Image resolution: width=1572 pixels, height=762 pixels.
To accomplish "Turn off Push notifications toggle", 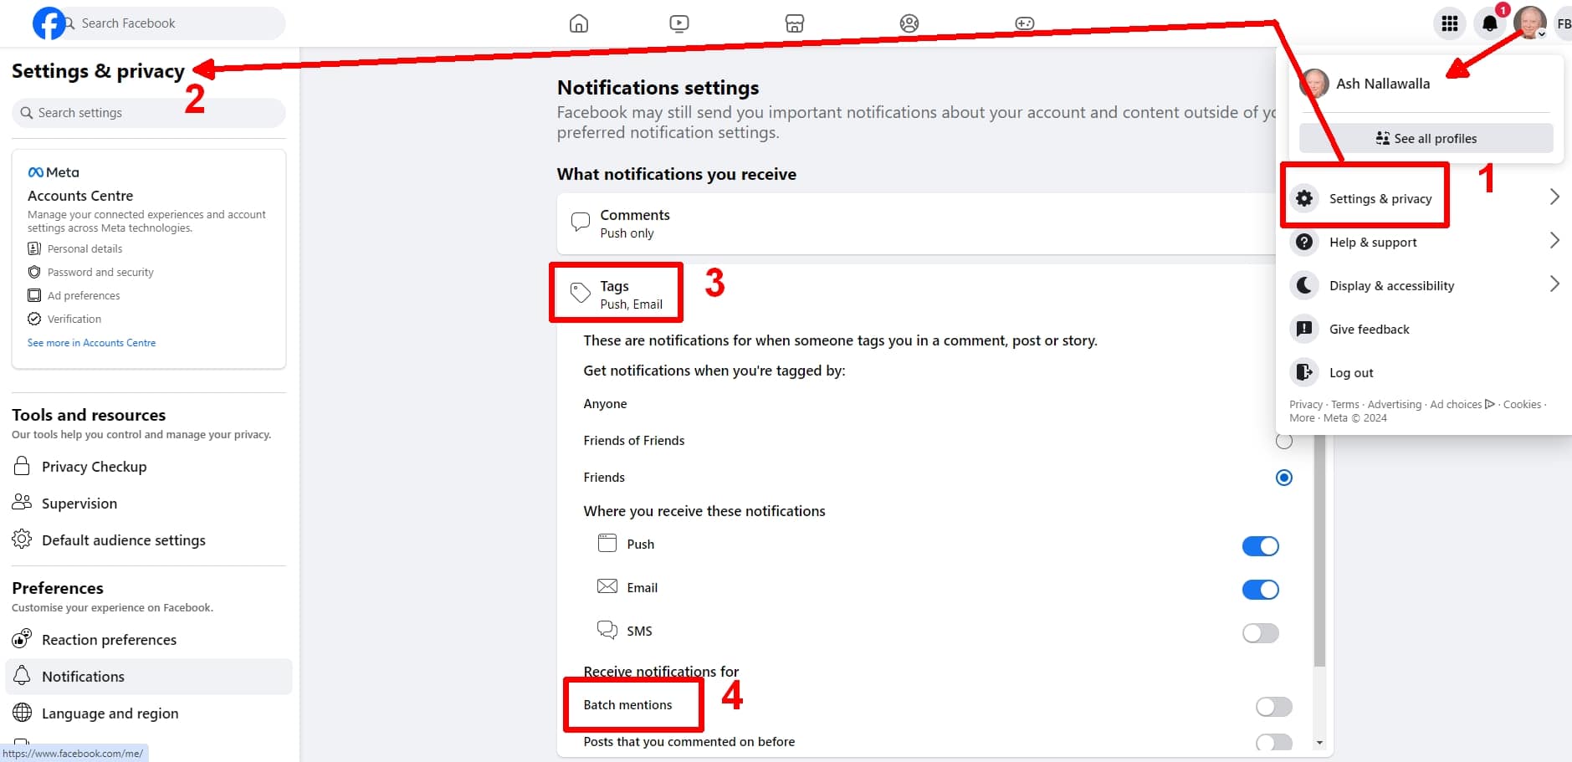I will click(1261, 546).
